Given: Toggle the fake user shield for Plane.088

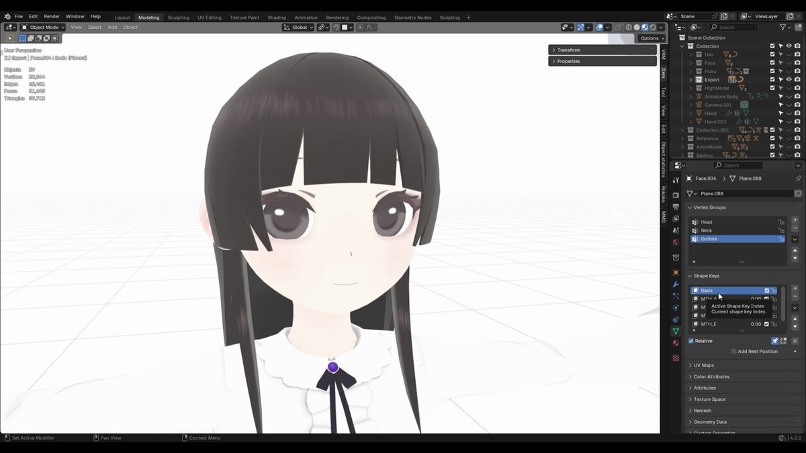Looking at the screenshot, I should 798,193.
